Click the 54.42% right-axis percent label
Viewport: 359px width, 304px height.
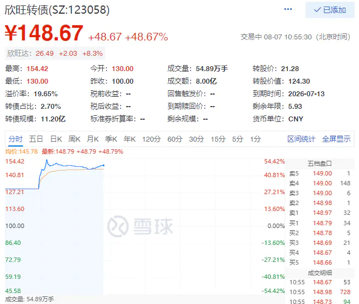coord(274,161)
